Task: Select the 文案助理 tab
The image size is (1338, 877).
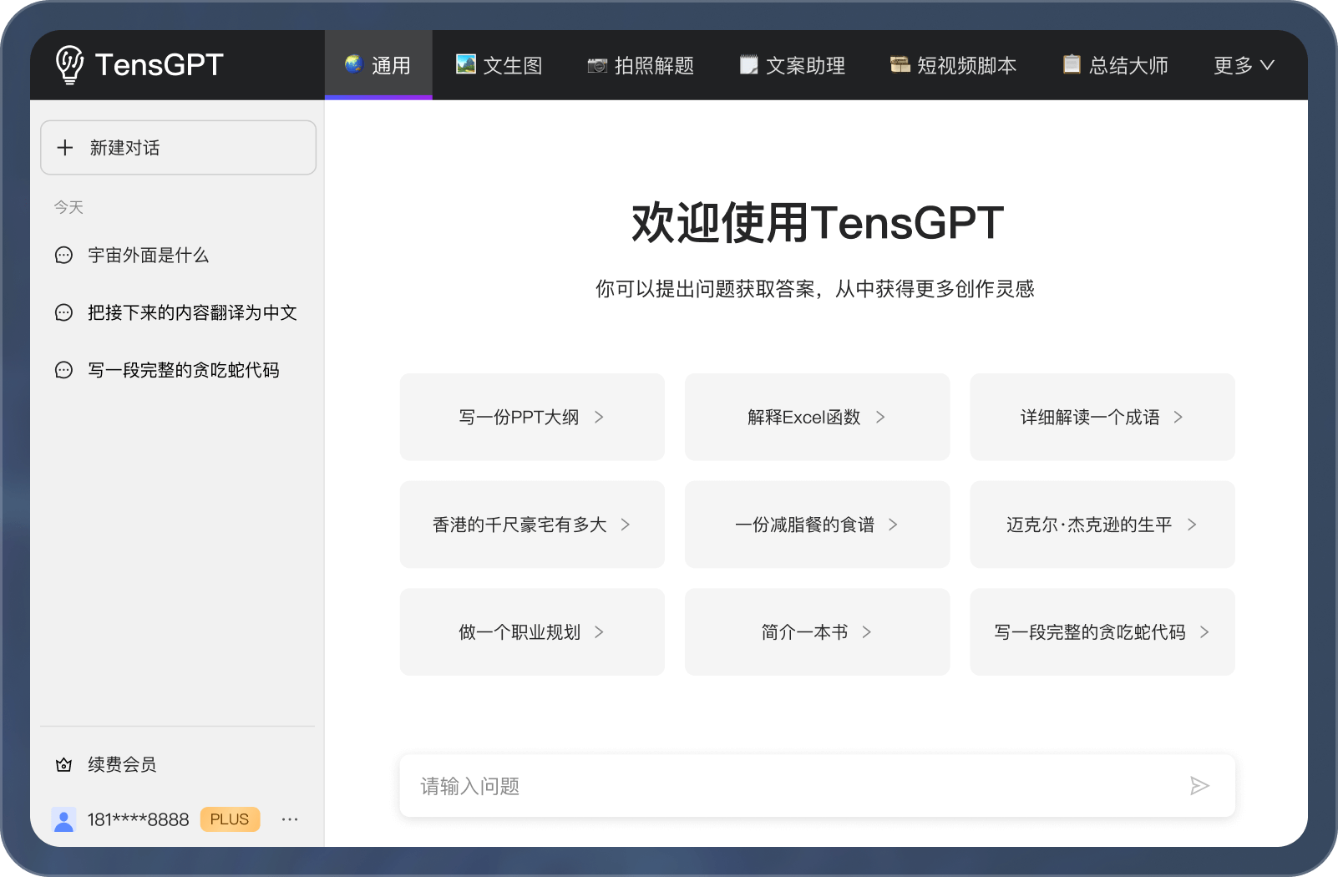Action: point(792,65)
